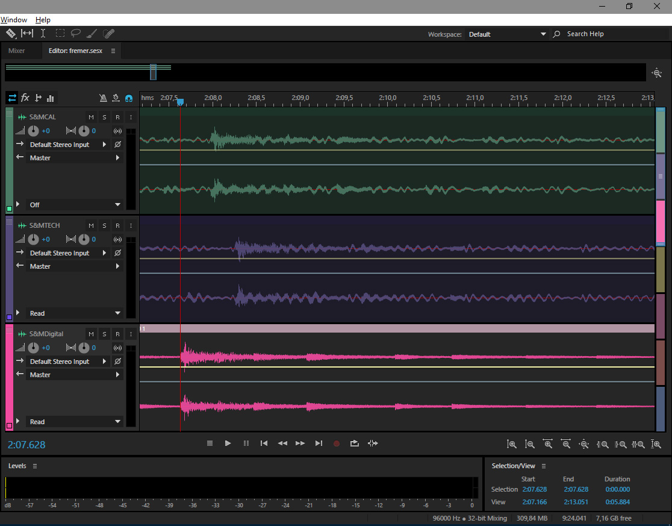
Task: Mute the S&MDigital track
Action: (x=92, y=334)
